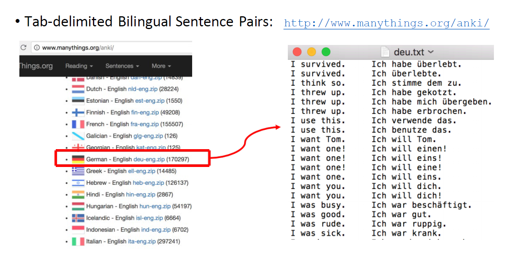Click the text 'Ich habe erbrochen.'
Viewport: 516px width, 258px height.
click(419, 111)
